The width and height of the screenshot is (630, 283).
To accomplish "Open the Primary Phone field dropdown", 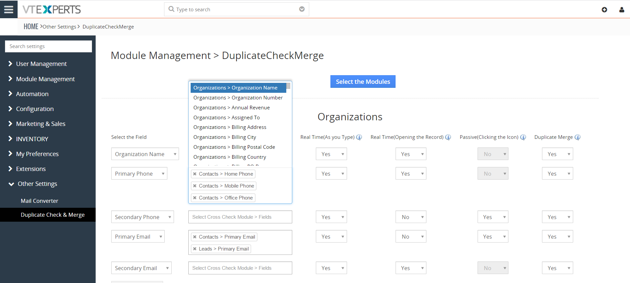I will tap(139, 174).
